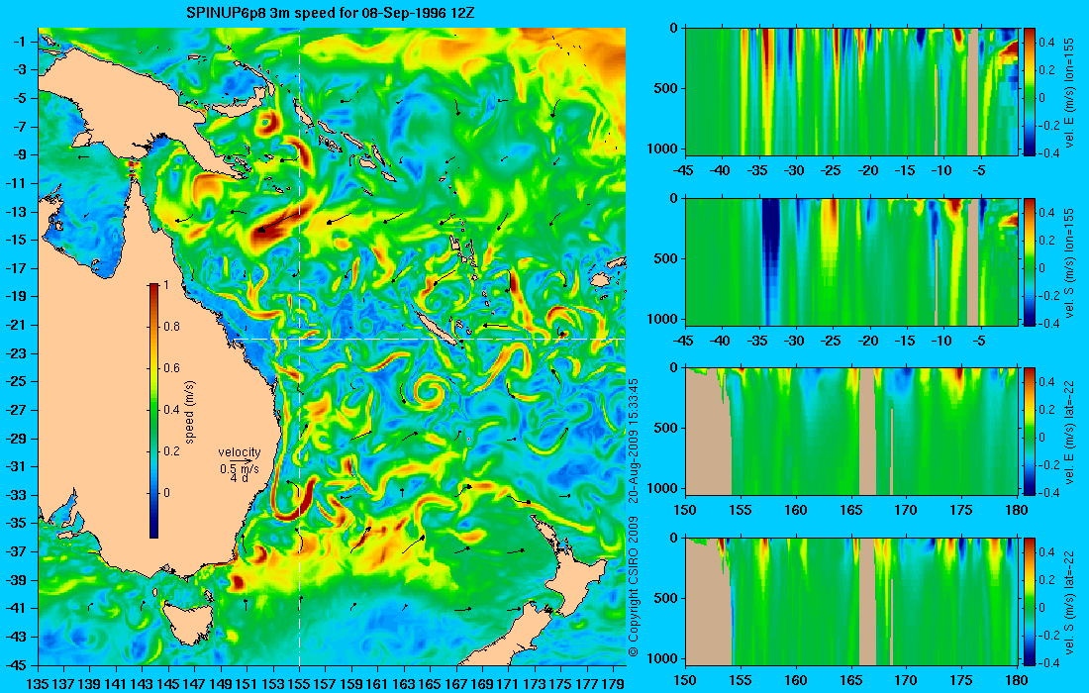The width and height of the screenshot is (1089, 693).
Task: Click the '0.6' tick on the speed colorbar
Action: [171, 368]
